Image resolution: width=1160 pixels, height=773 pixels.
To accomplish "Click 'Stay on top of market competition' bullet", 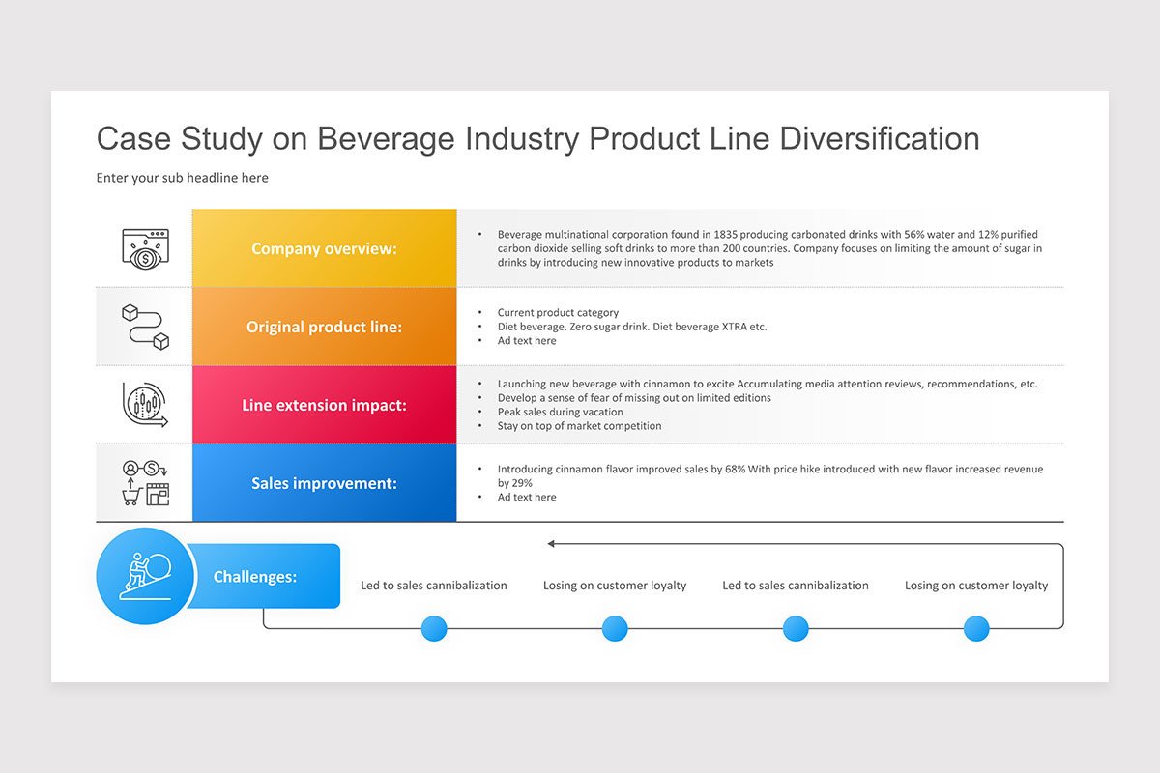I will [580, 426].
